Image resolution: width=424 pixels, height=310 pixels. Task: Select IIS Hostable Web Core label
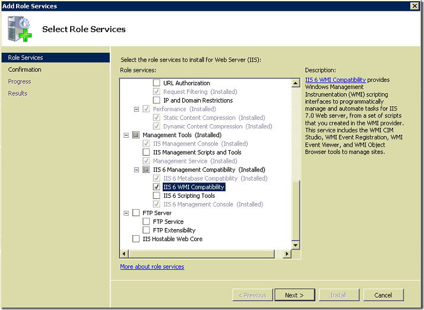pyautogui.click(x=173, y=239)
